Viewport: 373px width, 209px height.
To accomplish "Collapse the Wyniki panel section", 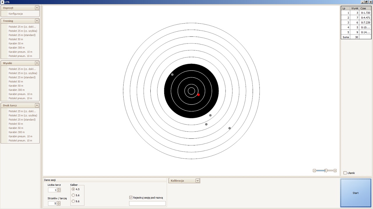I will [37, 63].
